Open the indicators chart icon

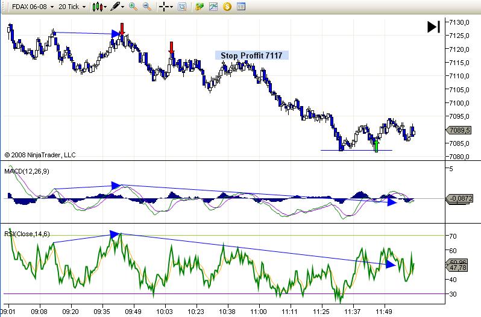(213, 7)
